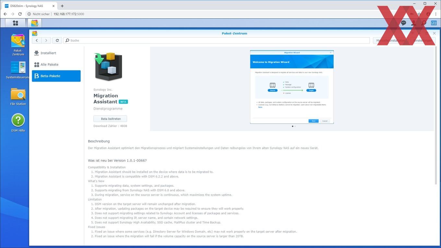Viewport: 441px width, 248px height.
Task: Open the DSM main menu icon
Action: 15,23
